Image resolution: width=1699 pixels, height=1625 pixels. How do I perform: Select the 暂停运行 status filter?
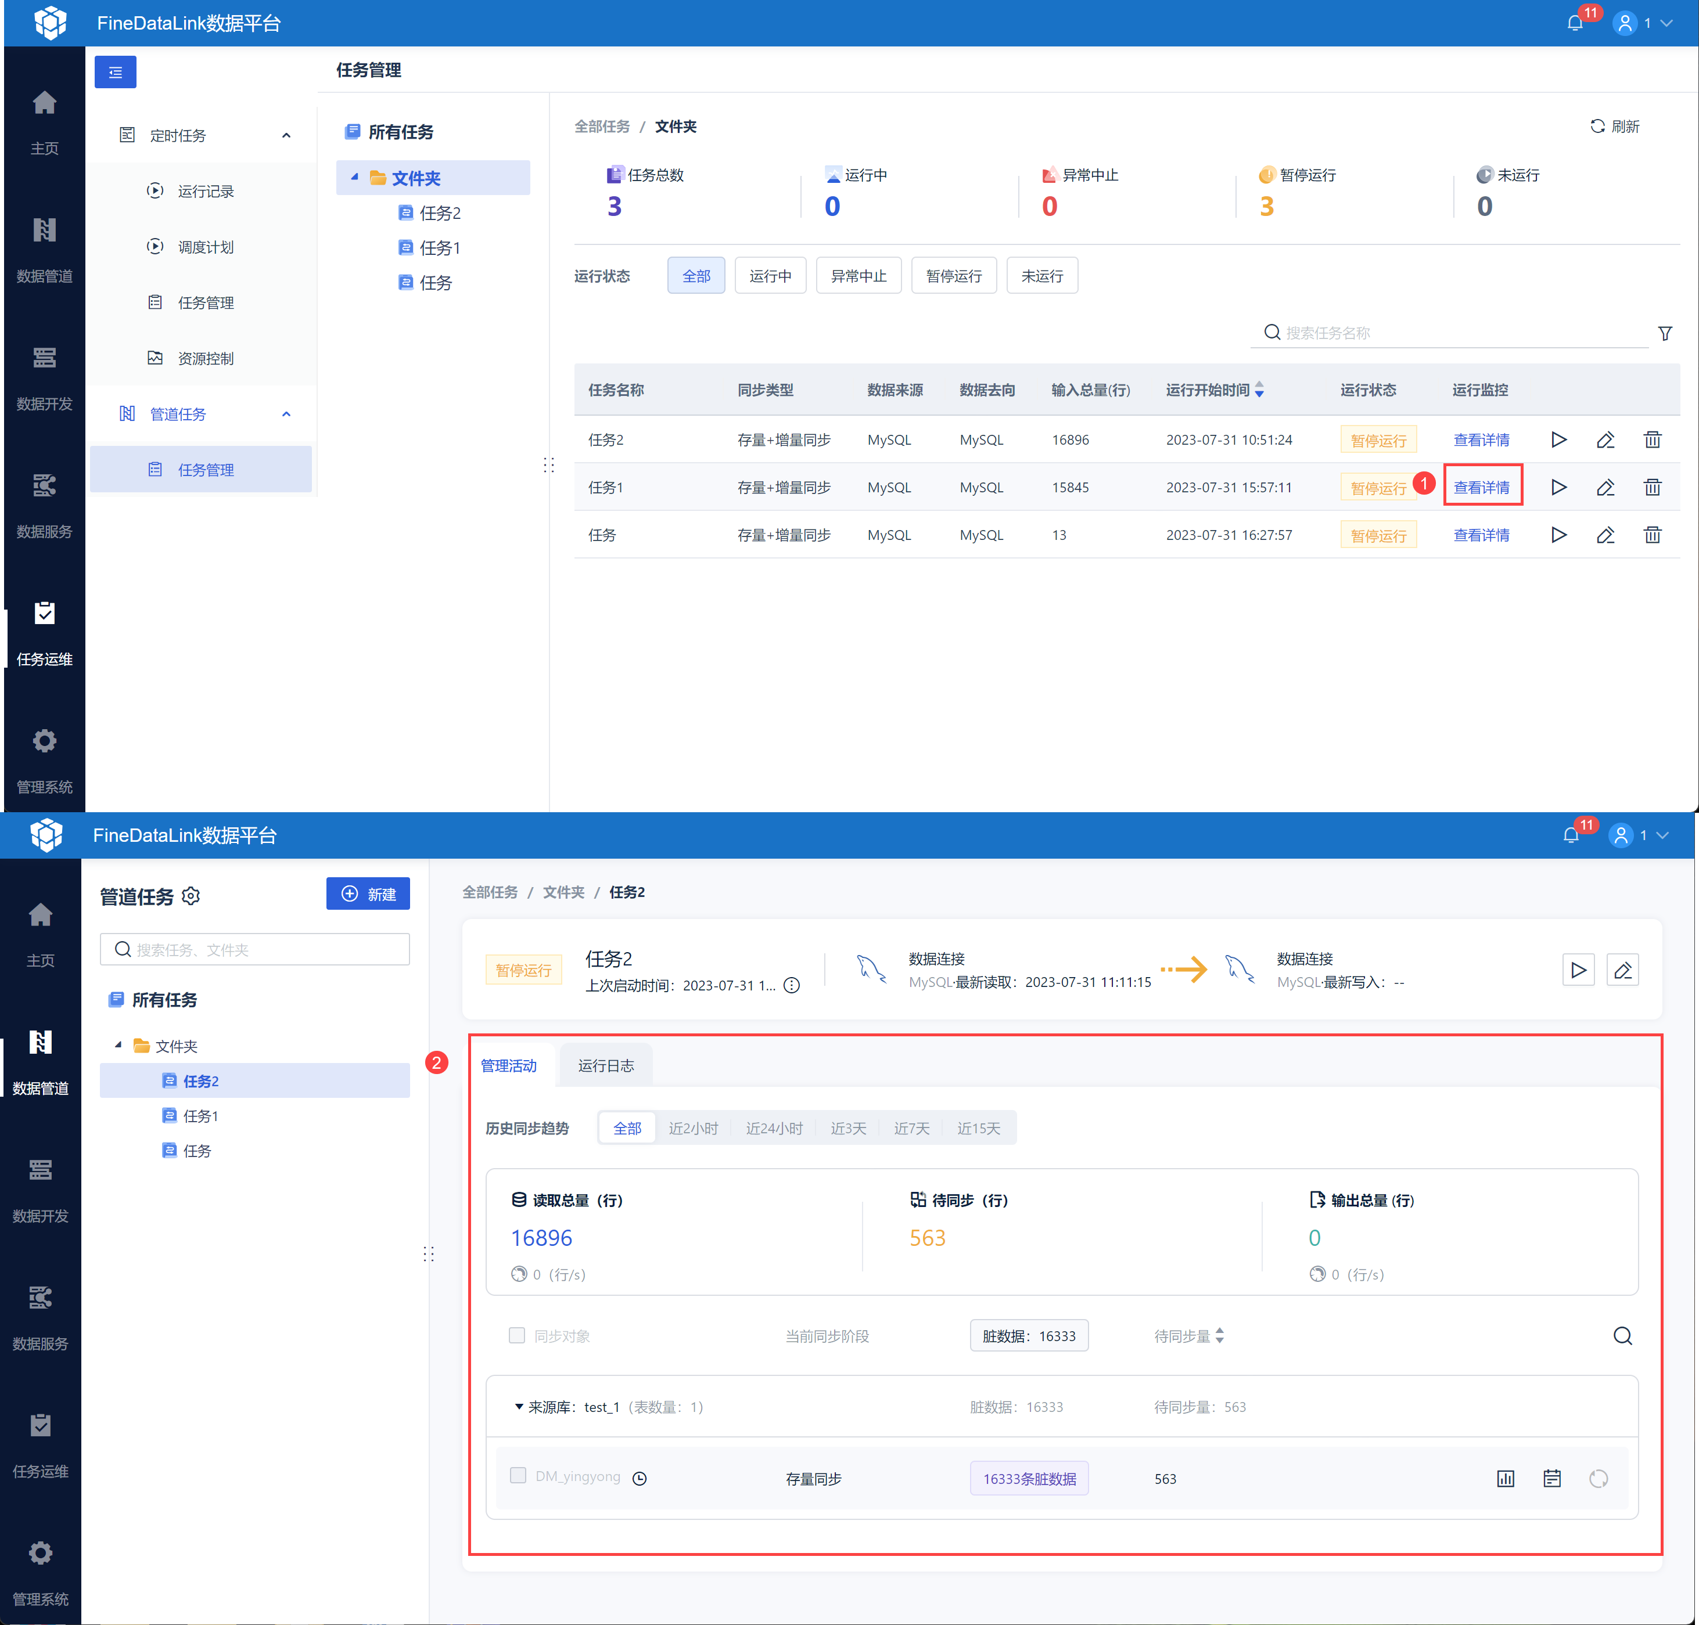click(x=954, y=276)
